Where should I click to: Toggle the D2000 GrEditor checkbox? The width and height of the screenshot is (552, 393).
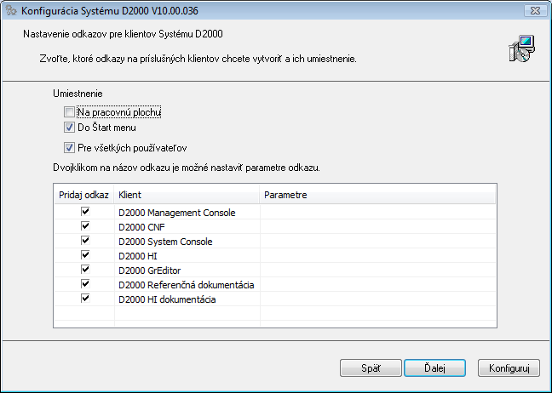[x=84, y=271]
